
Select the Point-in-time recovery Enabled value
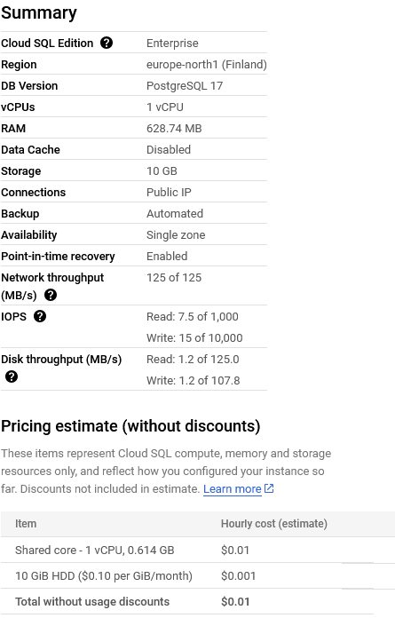click(x=167, y=257)
